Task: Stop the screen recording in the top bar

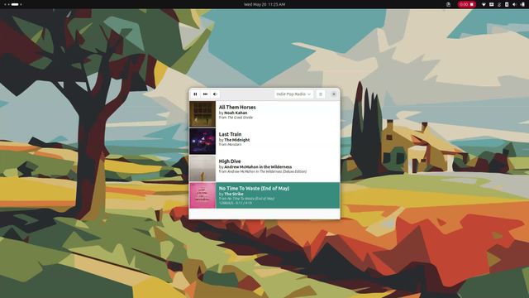Action: coord(467,4)
